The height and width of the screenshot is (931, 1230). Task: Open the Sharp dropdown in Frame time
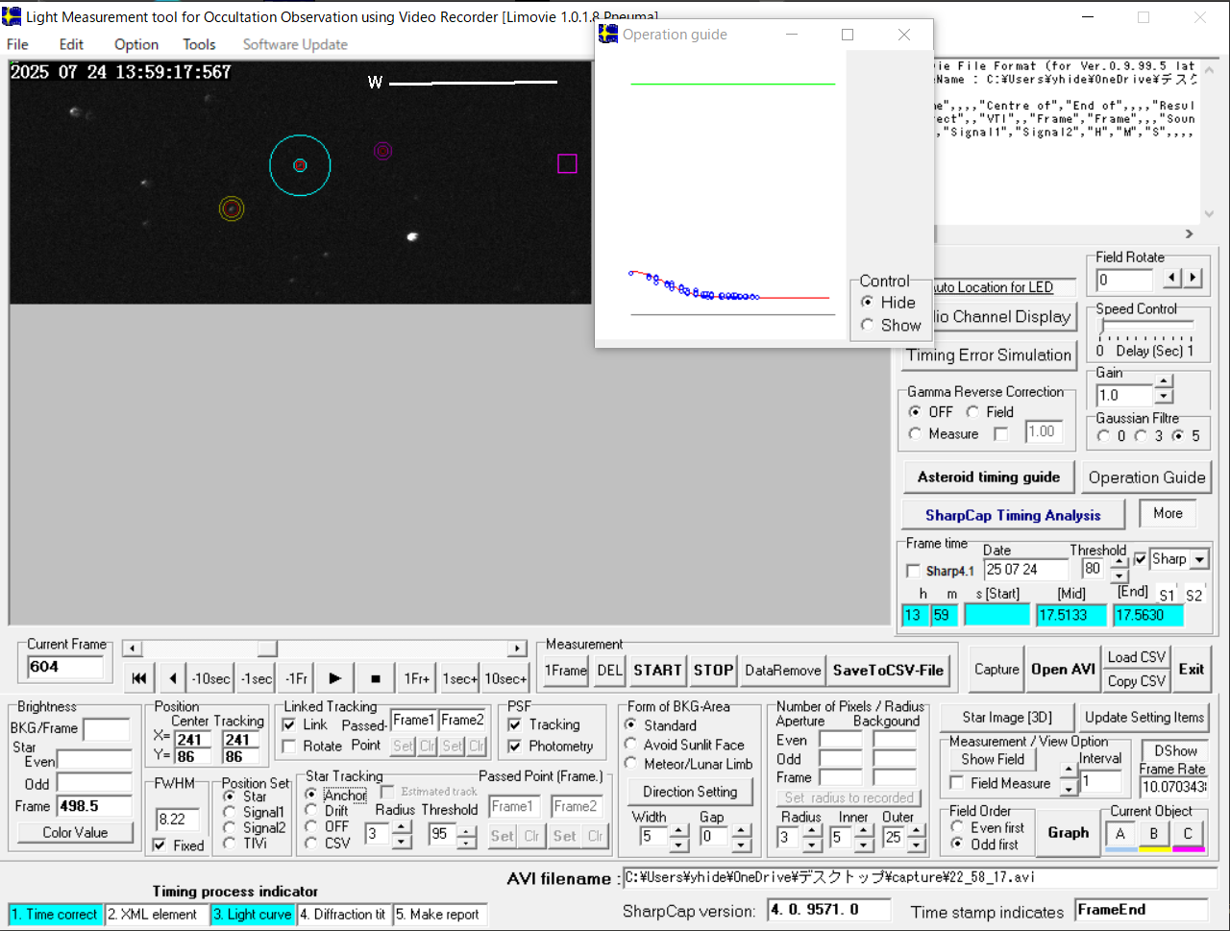1199,559
